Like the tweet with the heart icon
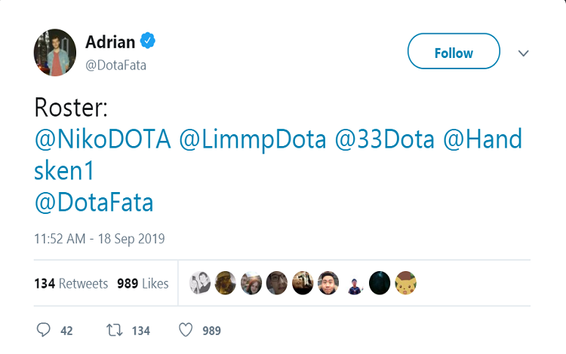566x354 pixels. coord(186,330)
